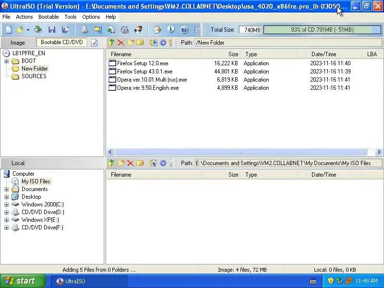Expand the BOOT folder tree node
Viewport: 384px width, 288px height.
(x=6, y=61)
